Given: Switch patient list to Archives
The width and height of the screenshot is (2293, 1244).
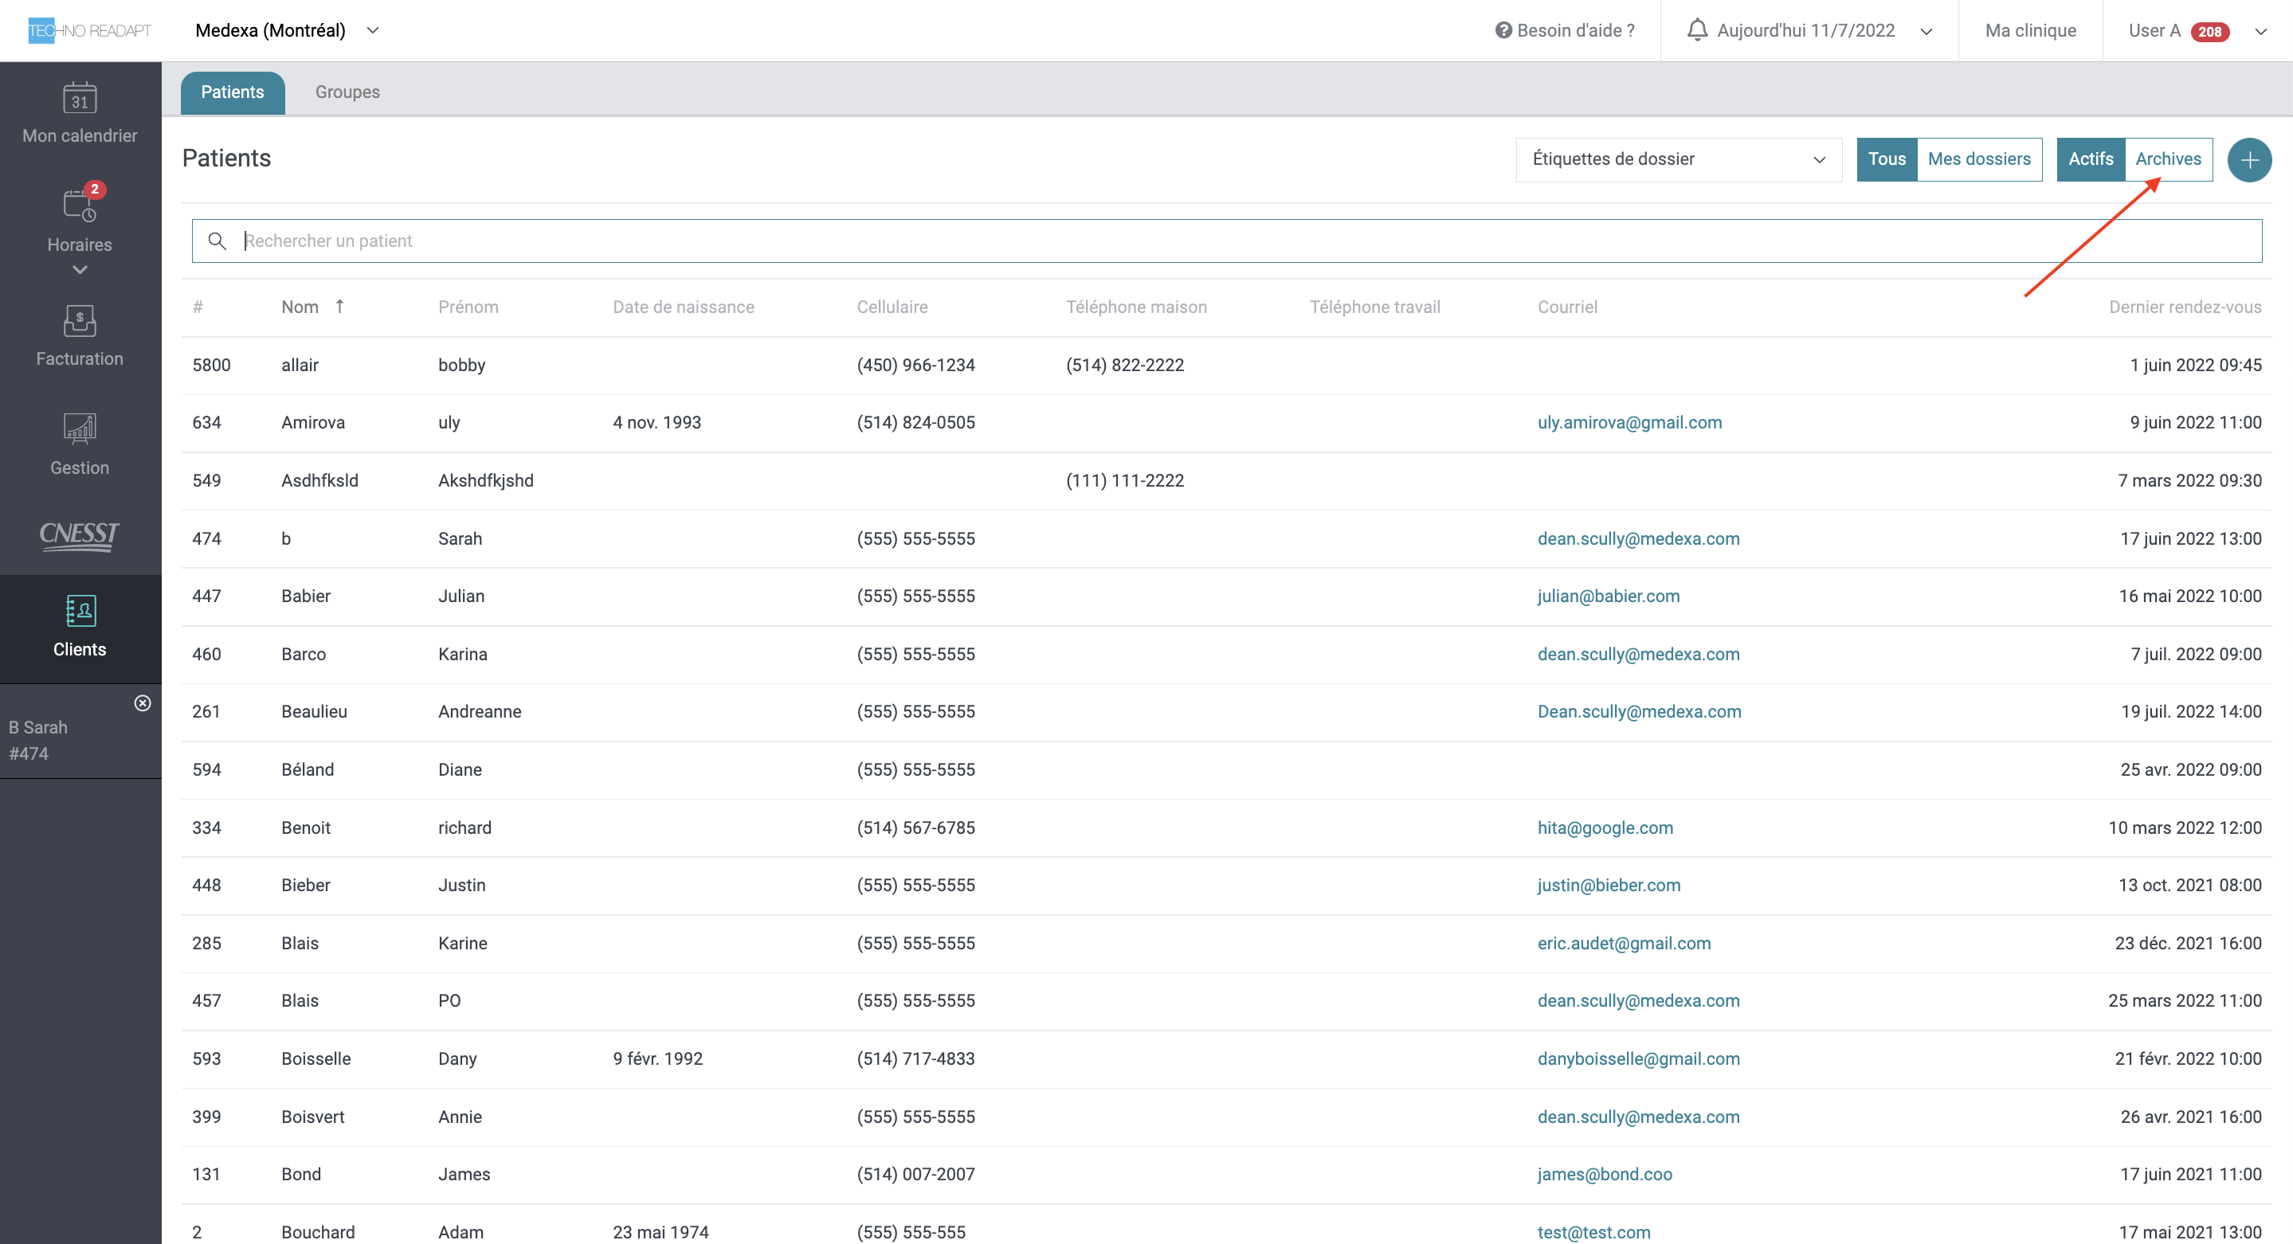Looking at the screenshot, I should click(x=2167, y=159).
